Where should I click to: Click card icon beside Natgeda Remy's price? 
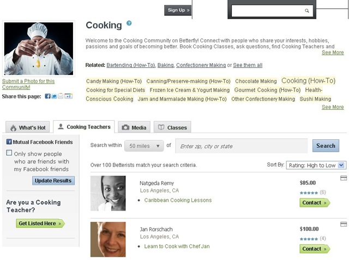tap(344, 178)
